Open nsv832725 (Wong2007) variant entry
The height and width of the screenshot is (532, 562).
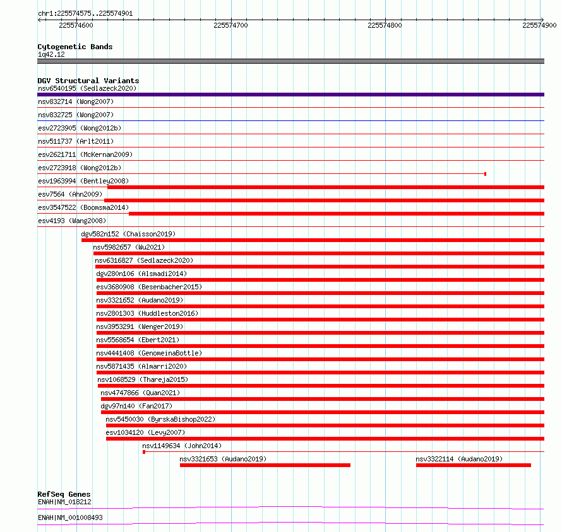pyautogui.click(x=76, y=115)
